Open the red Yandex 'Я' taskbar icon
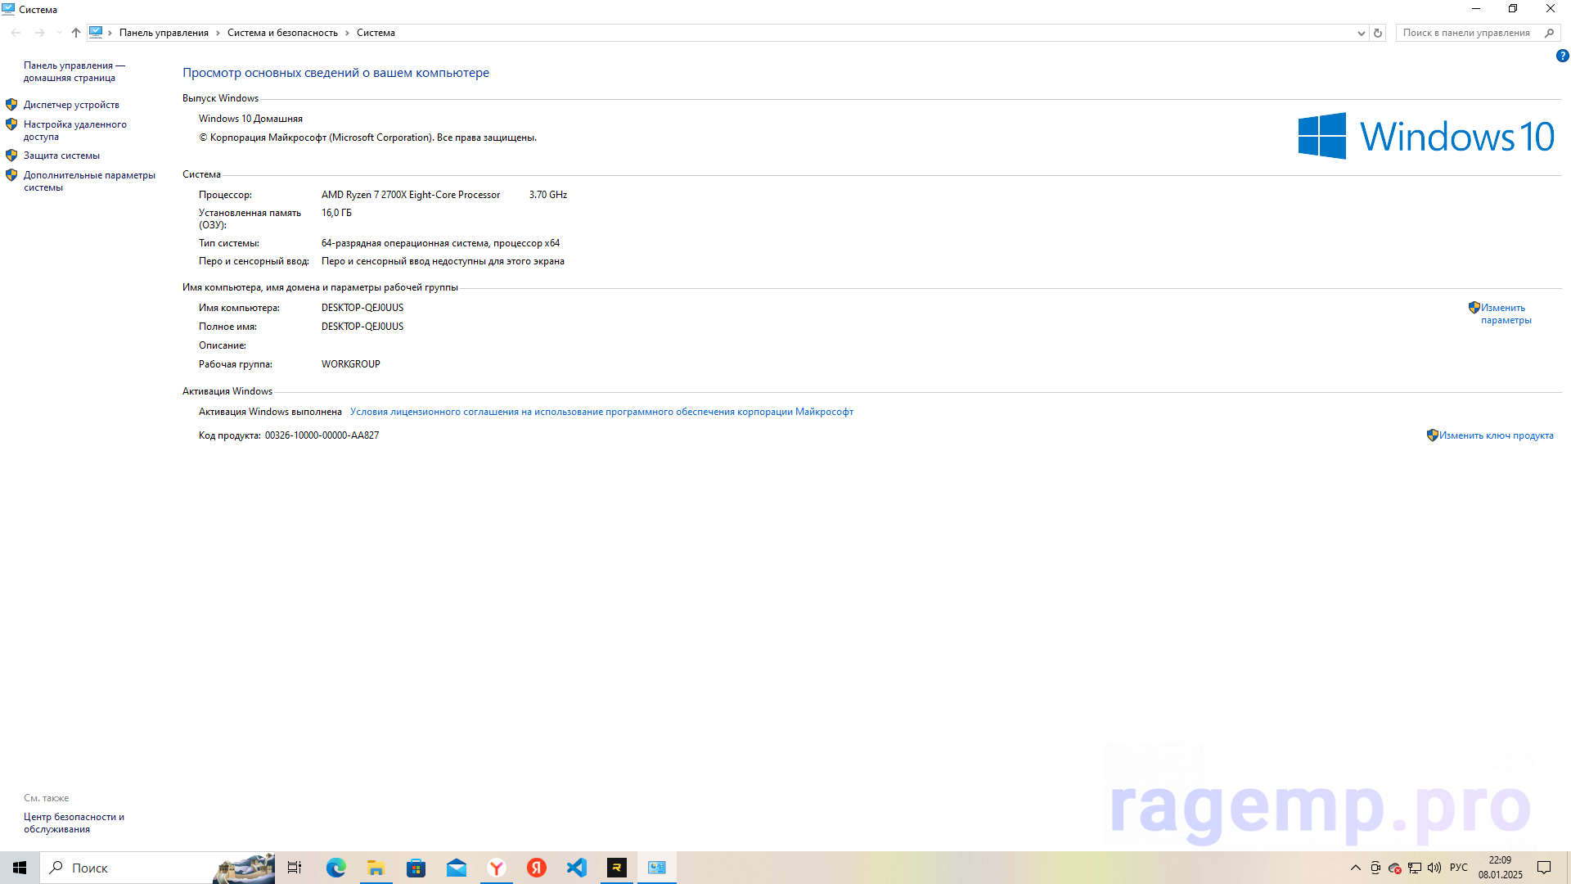This screenshot has height=884, width=1571. click(536, 868)
